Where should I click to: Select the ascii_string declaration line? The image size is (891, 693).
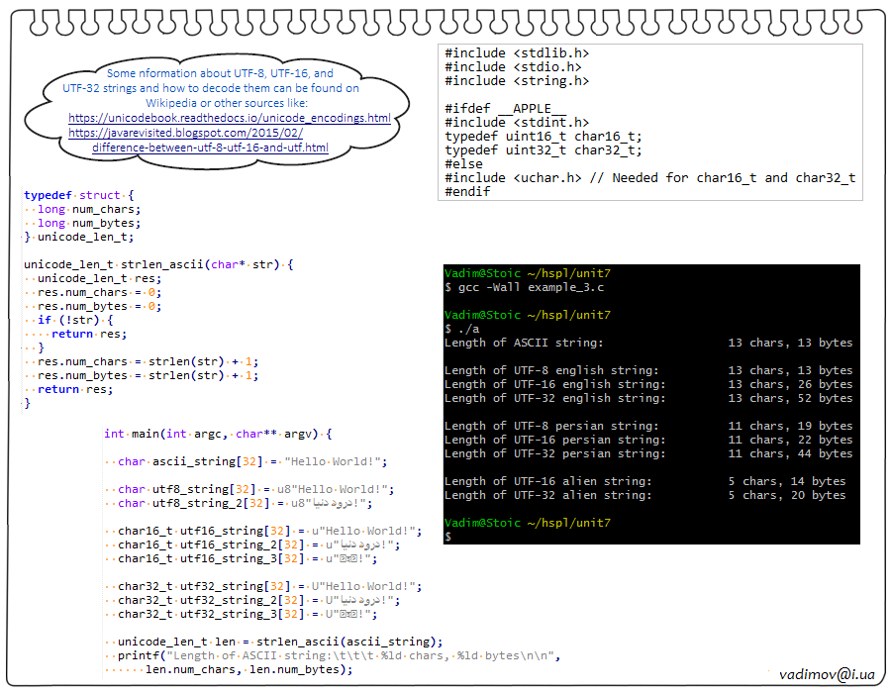tap(251, 461)
